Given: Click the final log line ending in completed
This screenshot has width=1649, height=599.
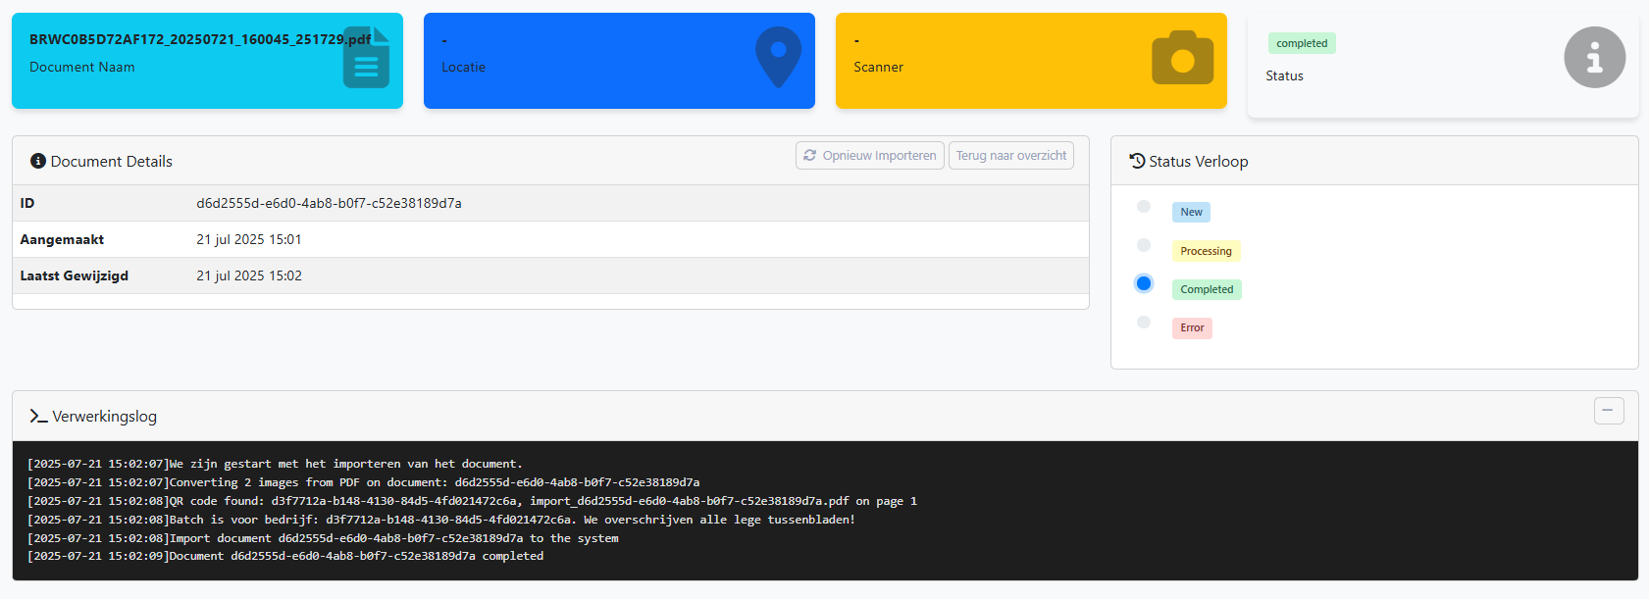Looking at the screenshot, I should [x=285, y=556].
